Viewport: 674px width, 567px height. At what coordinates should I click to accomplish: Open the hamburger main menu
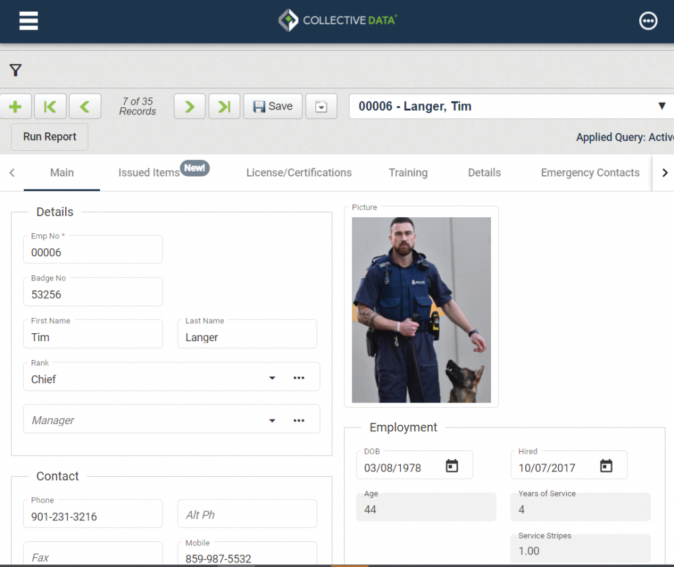28,21
